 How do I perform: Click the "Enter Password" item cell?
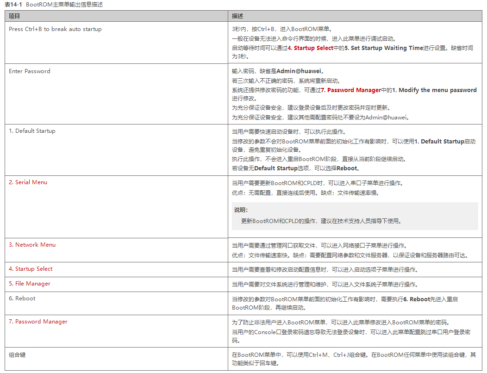[30, 71]
